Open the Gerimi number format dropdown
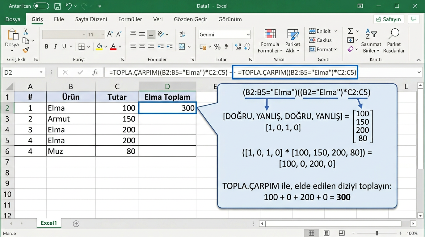425x237 pixels. [x=248, y=35]
